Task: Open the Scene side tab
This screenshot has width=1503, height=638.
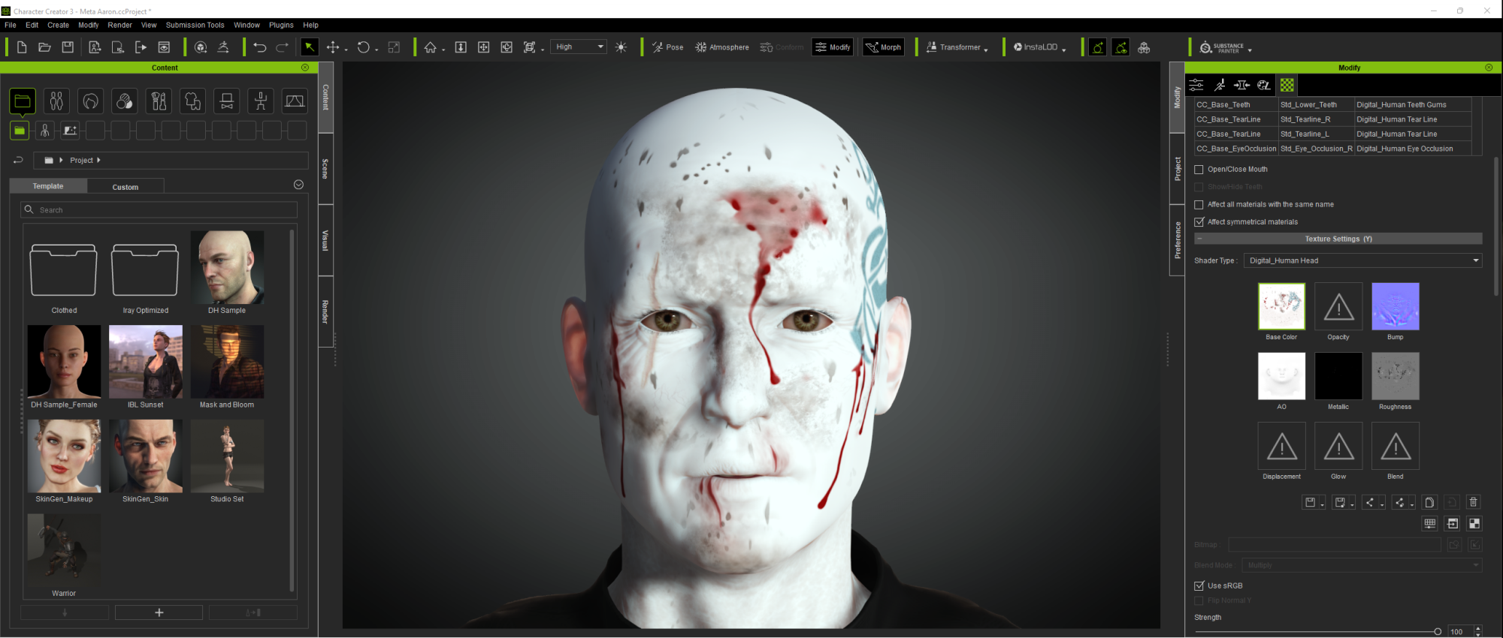Action: pos(325,169)
